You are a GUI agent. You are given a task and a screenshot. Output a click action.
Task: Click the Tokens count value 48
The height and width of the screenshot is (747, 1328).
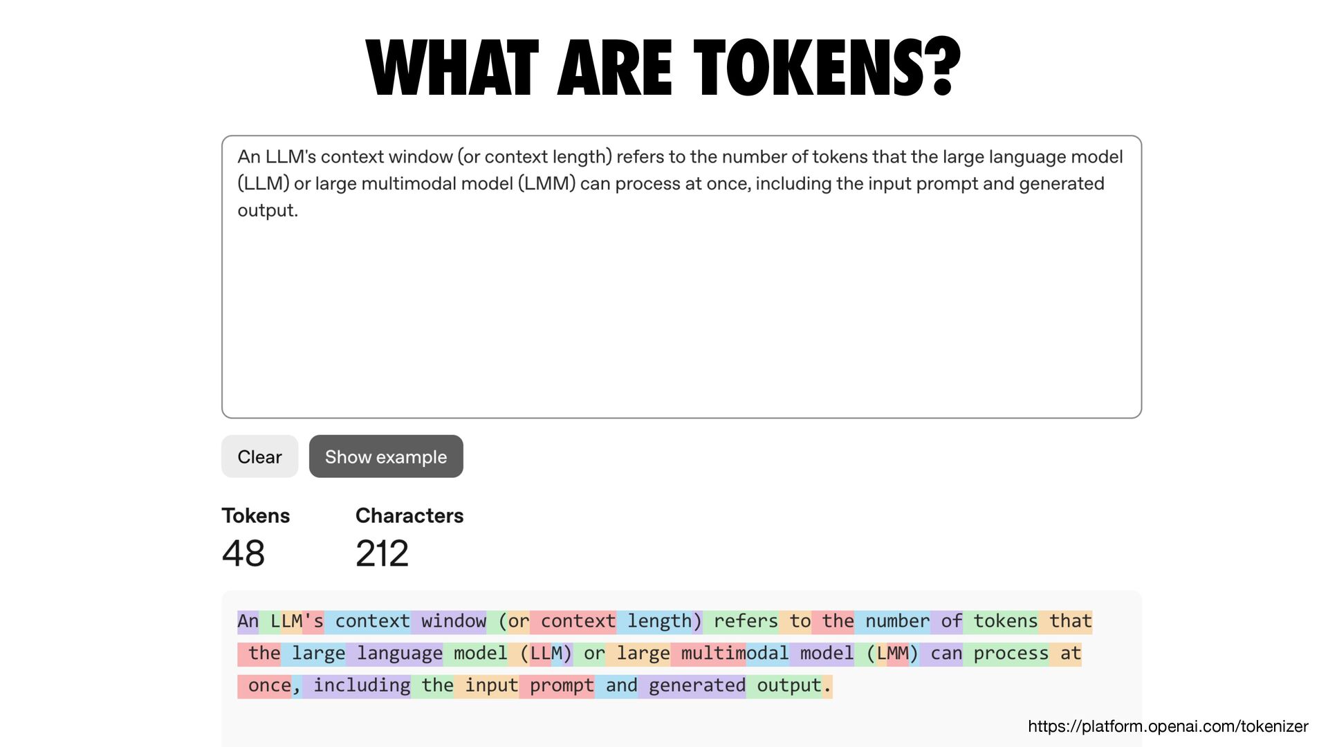point(243,553)
